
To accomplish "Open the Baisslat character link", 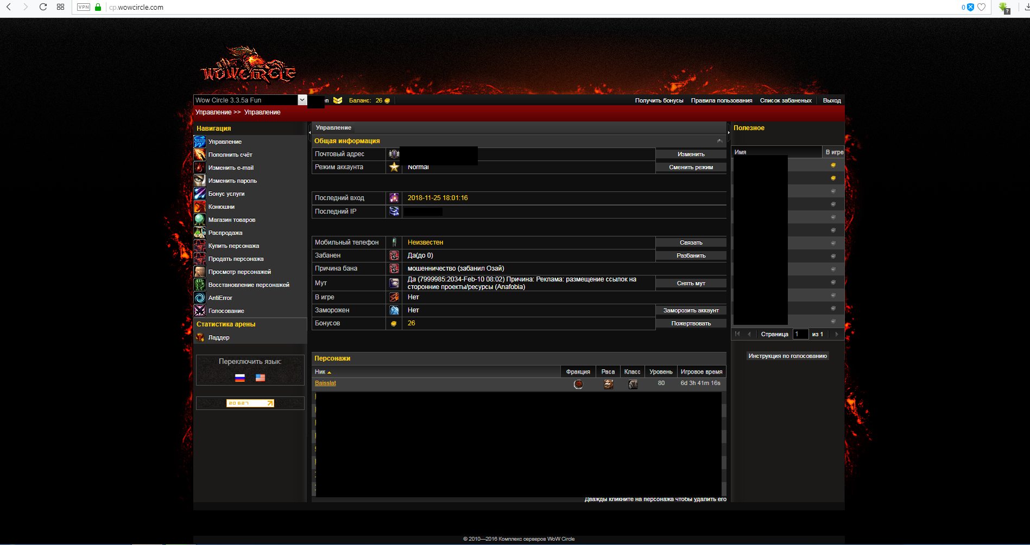I will click(325, 383).
